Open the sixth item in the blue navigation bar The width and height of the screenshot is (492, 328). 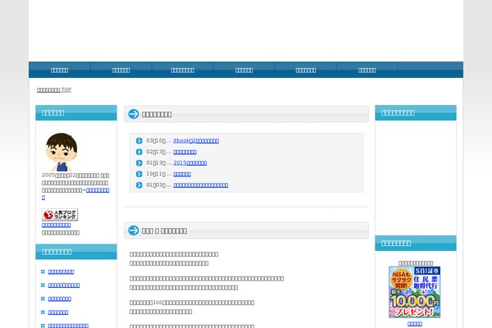[367, 71]
